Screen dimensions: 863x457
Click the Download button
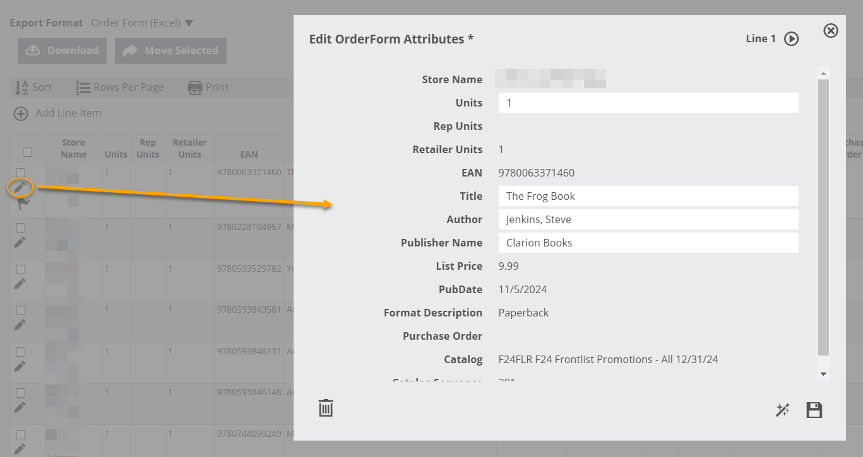click(x=62, y=51)
